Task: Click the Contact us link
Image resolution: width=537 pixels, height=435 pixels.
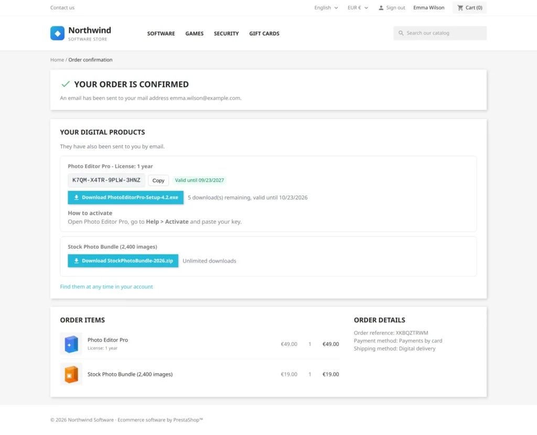Action: coord(62,7)
